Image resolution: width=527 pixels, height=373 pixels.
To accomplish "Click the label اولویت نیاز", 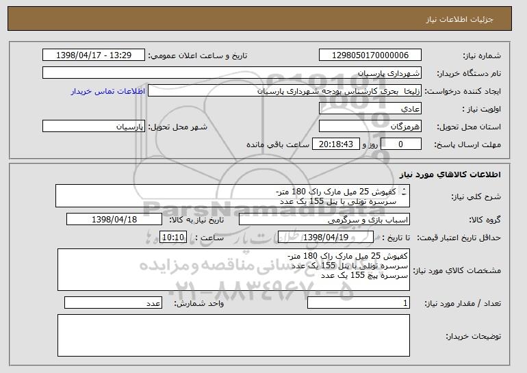I will 482,110.
